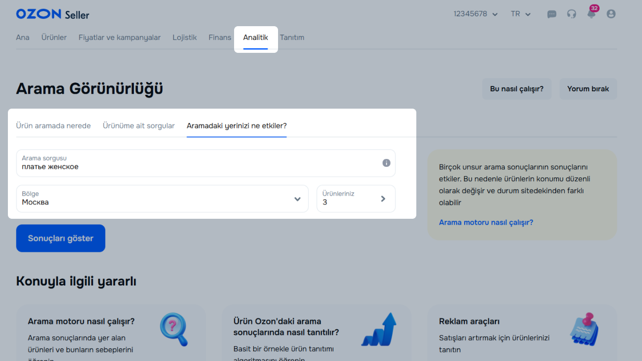The image size is (642, 361).
Task: Open the notifications bell icon
Action: pos(591,14)
